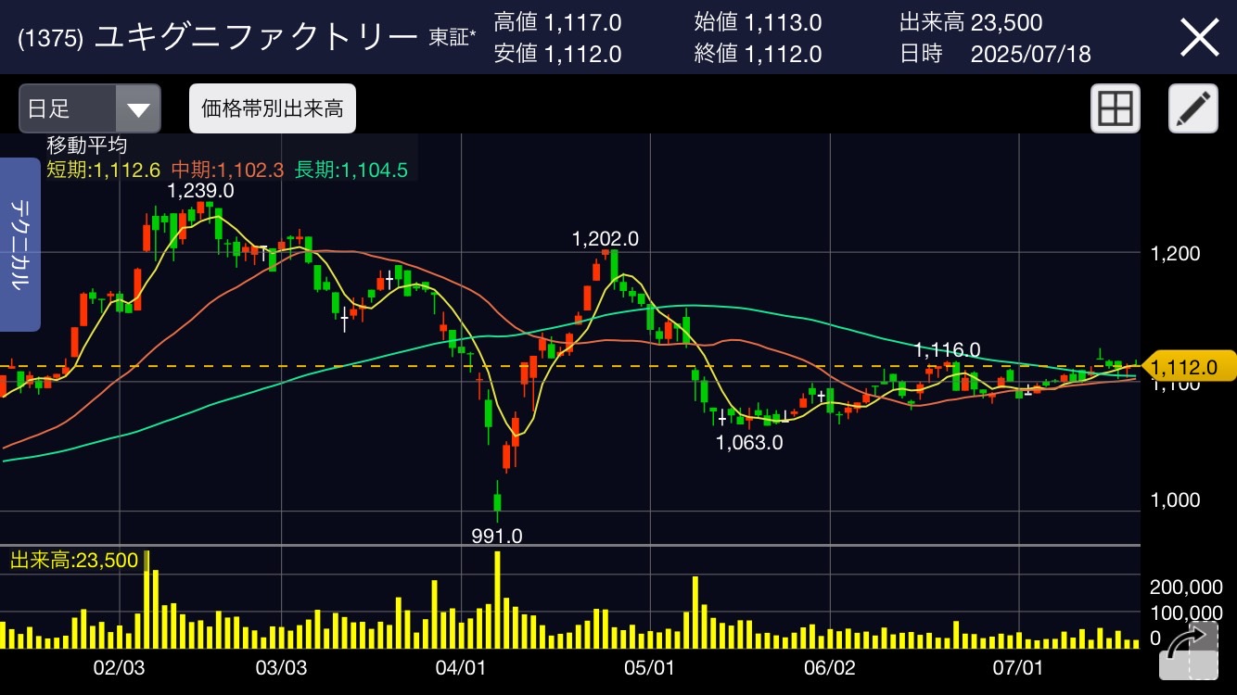Tap the 06/02 date axis label
The height and width of the screenshot is (695, 1237).
click(830, 667)
